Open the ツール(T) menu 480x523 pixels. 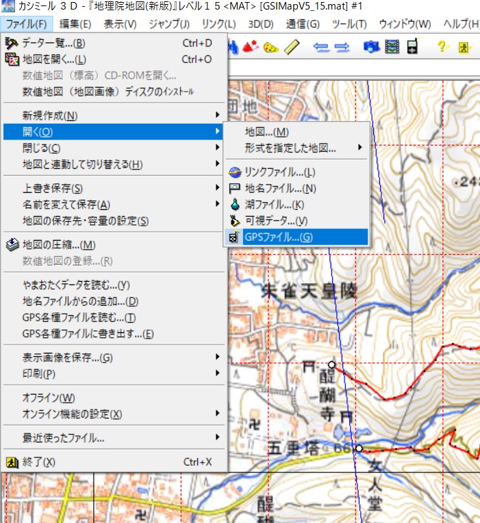click(x=349, y=24)
